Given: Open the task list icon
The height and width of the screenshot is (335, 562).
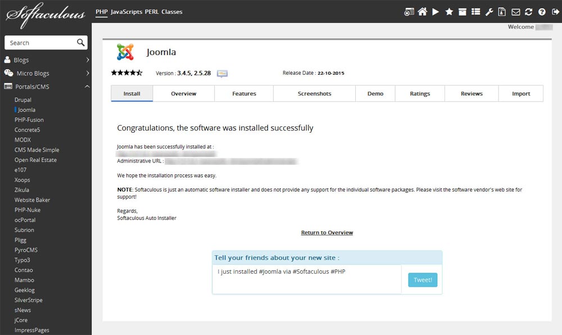Looking at the screenshot, I should pos(475,12).
